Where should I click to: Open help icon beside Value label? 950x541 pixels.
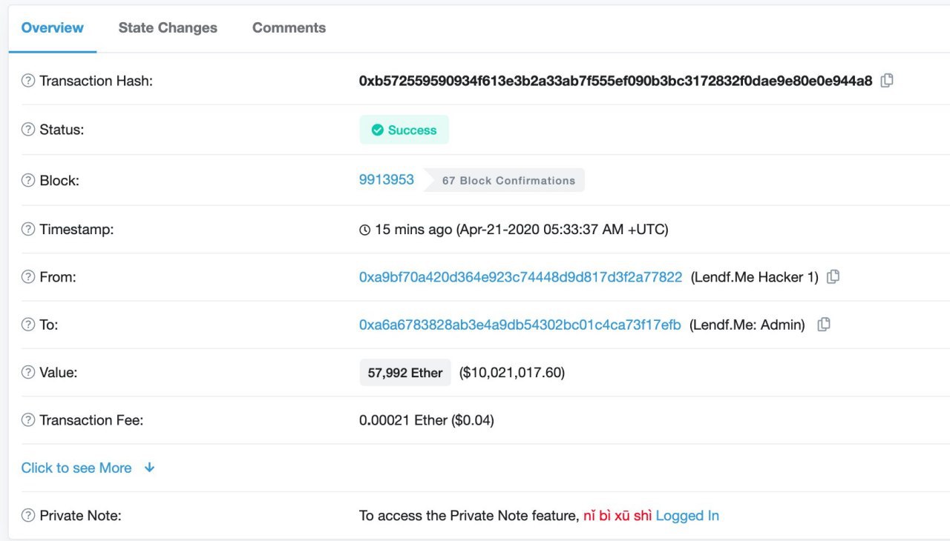click(28, 372)
